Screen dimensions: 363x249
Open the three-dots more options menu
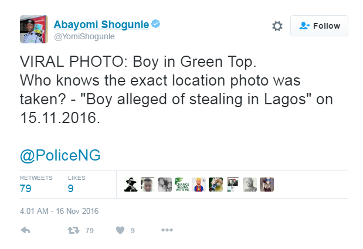coord(167,230)
